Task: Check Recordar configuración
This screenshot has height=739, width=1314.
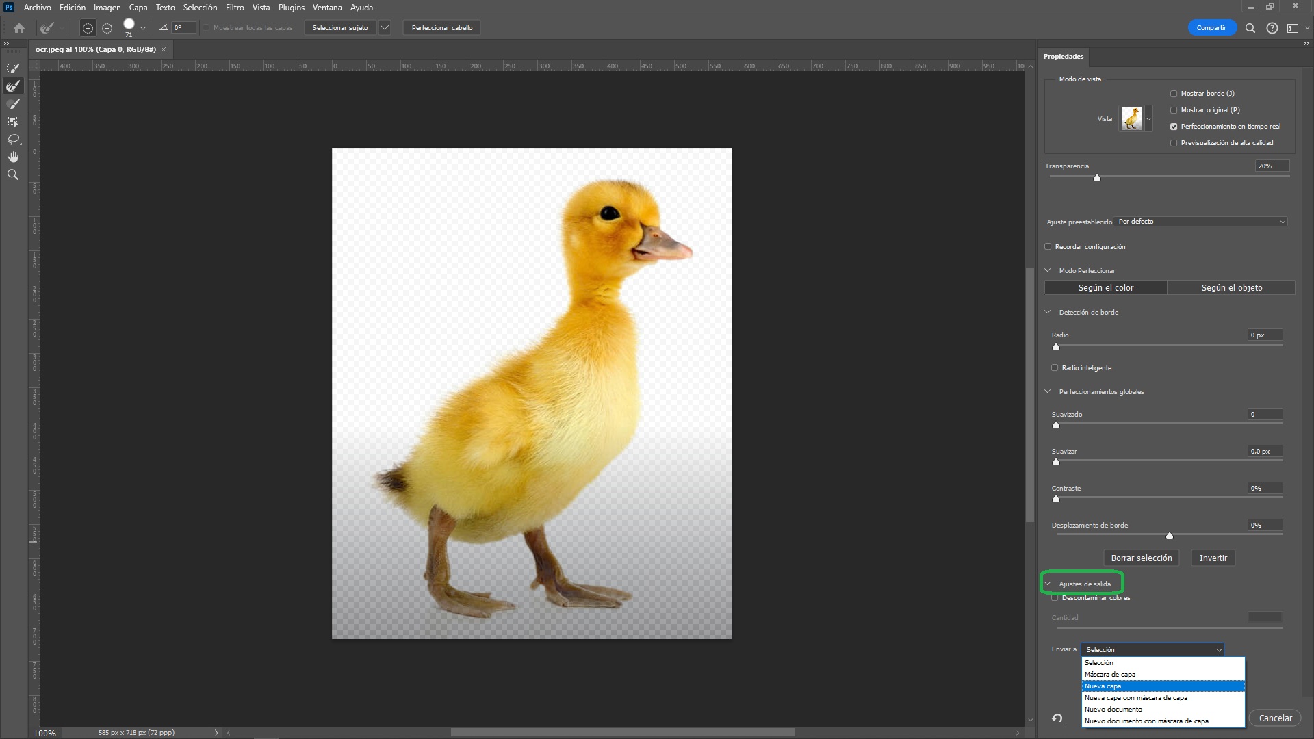Action: click(1048, 247)
